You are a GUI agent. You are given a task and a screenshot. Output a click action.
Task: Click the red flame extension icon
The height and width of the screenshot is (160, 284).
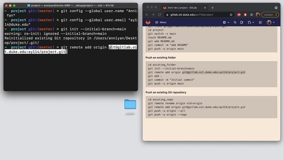(x=245, y=15)
